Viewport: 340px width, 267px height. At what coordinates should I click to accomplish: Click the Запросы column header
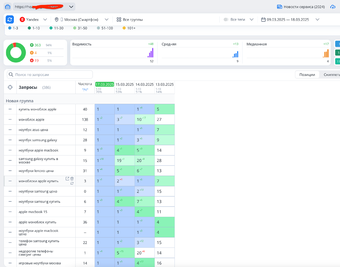[28, 87]
